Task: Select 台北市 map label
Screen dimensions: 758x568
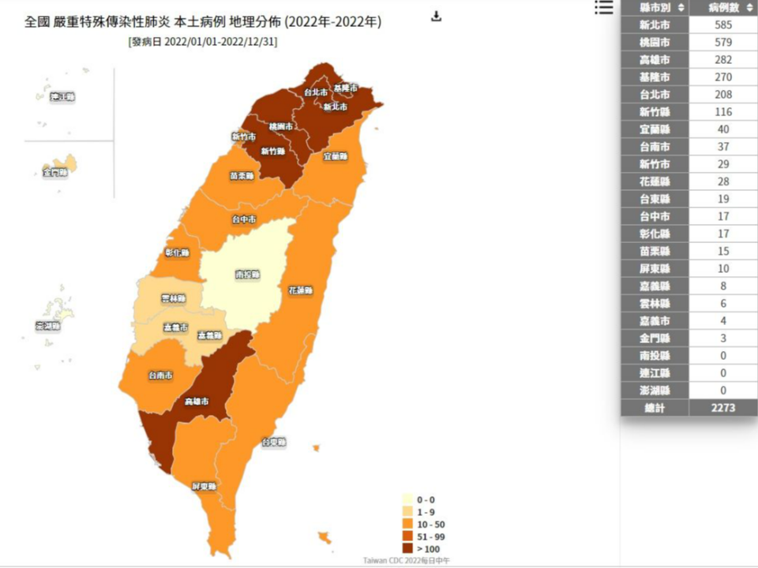Action: [x=316, y=92]
